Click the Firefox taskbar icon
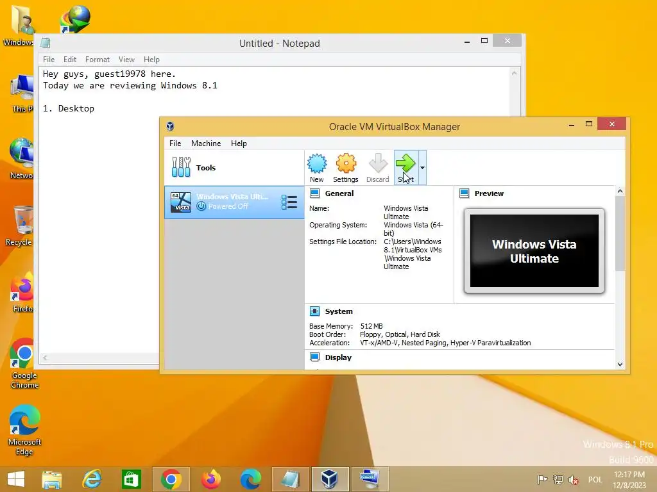This screenshot has width=657, height=492. [210, 479]
